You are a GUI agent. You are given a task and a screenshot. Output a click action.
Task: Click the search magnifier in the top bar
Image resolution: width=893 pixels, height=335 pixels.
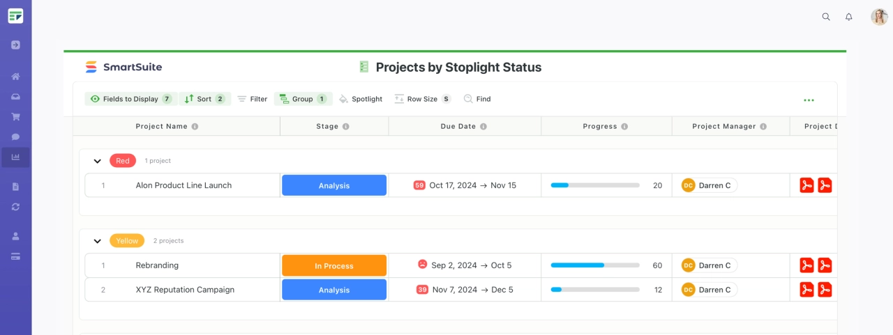click(x=826, y=17)
